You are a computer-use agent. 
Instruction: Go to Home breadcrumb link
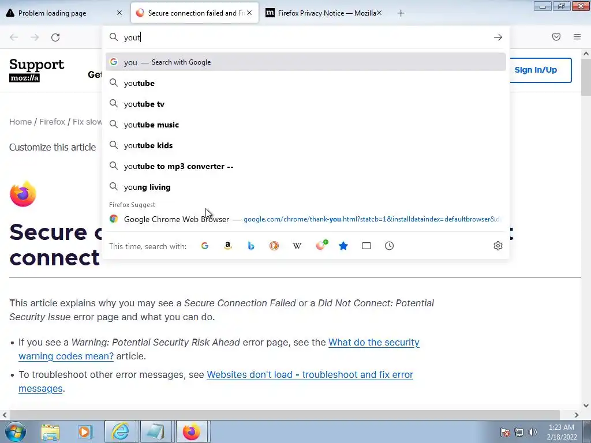coord(20,122)
